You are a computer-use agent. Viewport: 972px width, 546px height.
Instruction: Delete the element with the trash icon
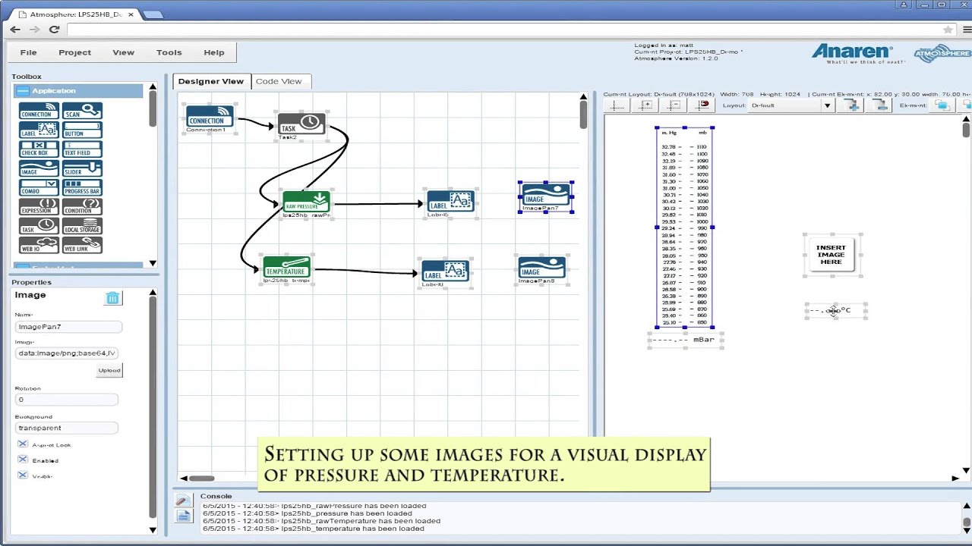coord(112,298)
